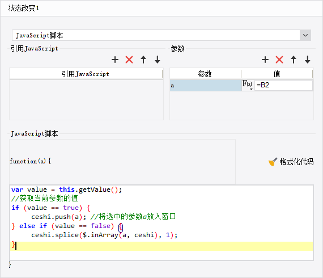Select the 状态改变1 event tab
323x278 pixels.
tap(24, 9)
